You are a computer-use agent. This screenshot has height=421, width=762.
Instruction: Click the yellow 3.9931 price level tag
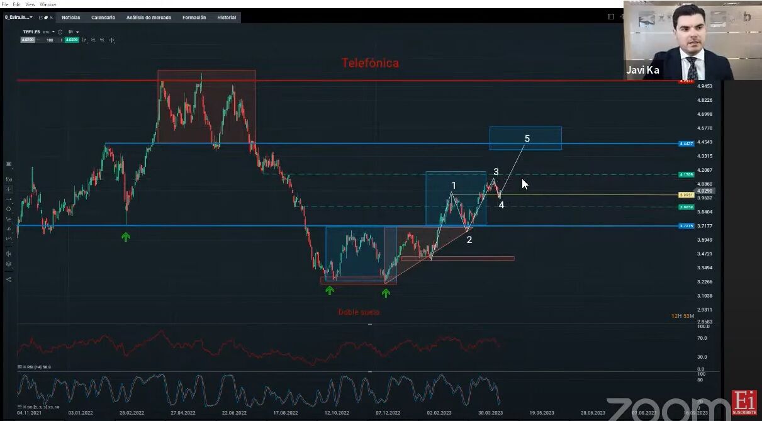(x=686, y=195)
